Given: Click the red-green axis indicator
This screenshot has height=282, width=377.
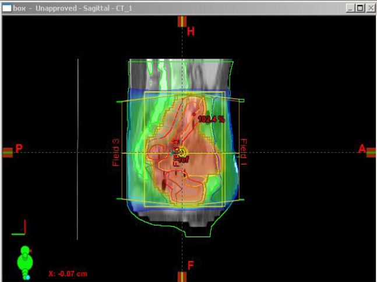Looking at the screenshot, I should coord(19,229).
